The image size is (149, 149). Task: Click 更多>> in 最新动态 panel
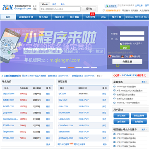tap(144, 82)
